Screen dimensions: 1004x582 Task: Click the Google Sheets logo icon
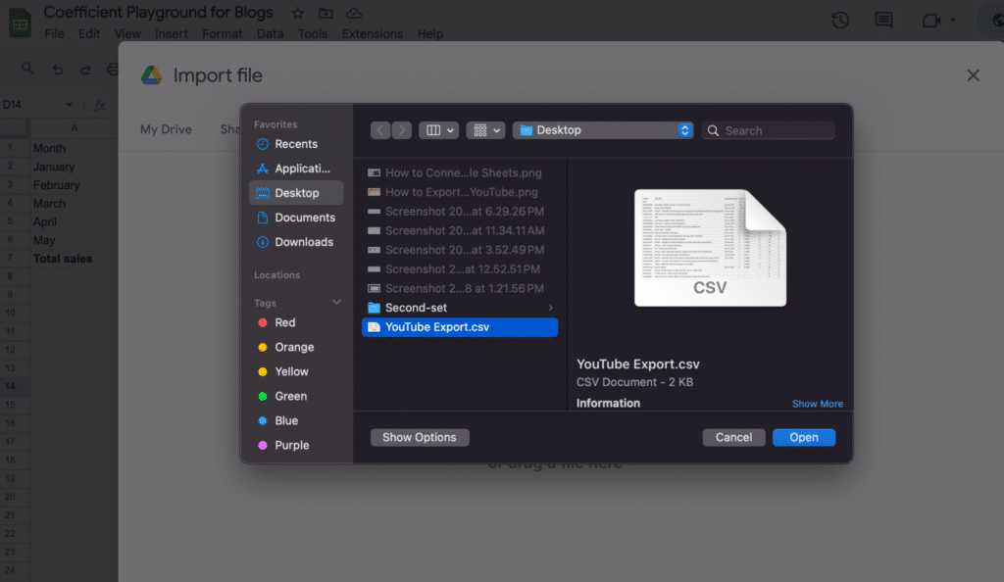click(x=20, y=23)
